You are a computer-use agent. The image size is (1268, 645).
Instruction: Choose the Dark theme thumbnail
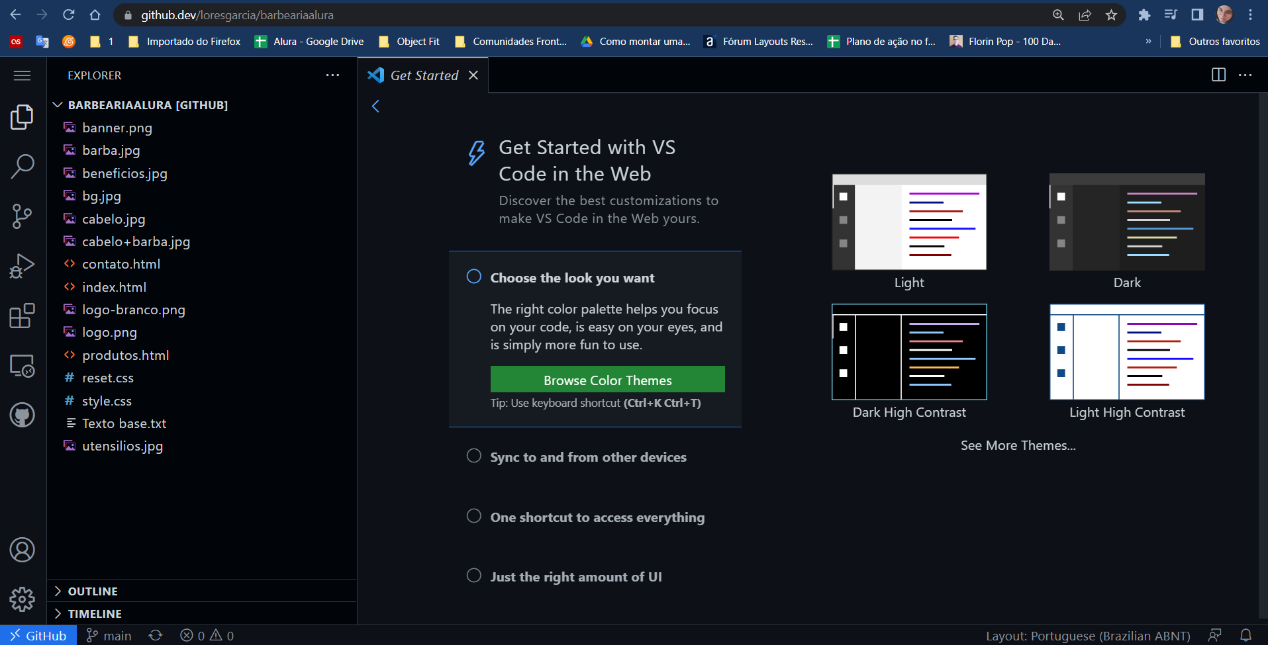tap(1127, 222)
